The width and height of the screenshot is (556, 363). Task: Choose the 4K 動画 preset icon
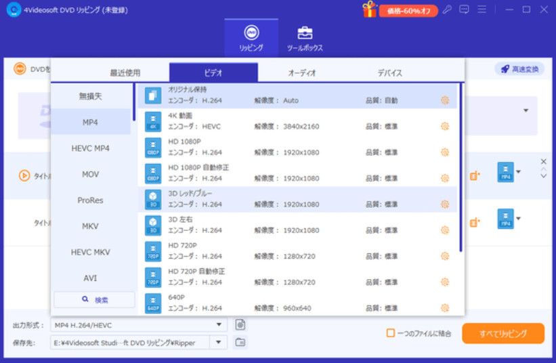[x=153, y=122]
